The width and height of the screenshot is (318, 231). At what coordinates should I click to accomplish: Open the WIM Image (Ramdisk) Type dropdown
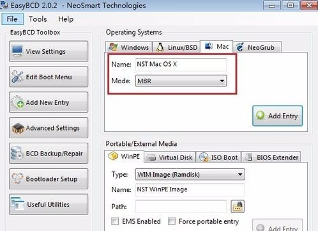pos(190,175)
